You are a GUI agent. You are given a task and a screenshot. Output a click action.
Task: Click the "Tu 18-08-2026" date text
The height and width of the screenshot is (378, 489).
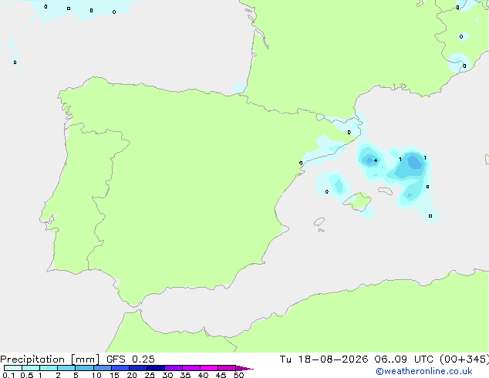324,359
